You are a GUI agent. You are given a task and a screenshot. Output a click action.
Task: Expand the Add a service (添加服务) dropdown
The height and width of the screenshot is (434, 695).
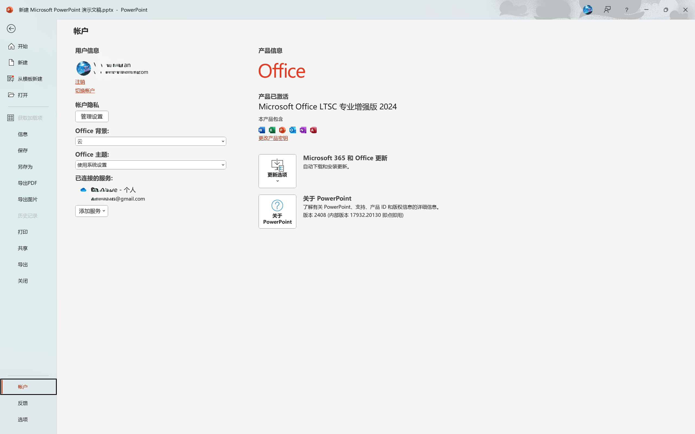92,211
